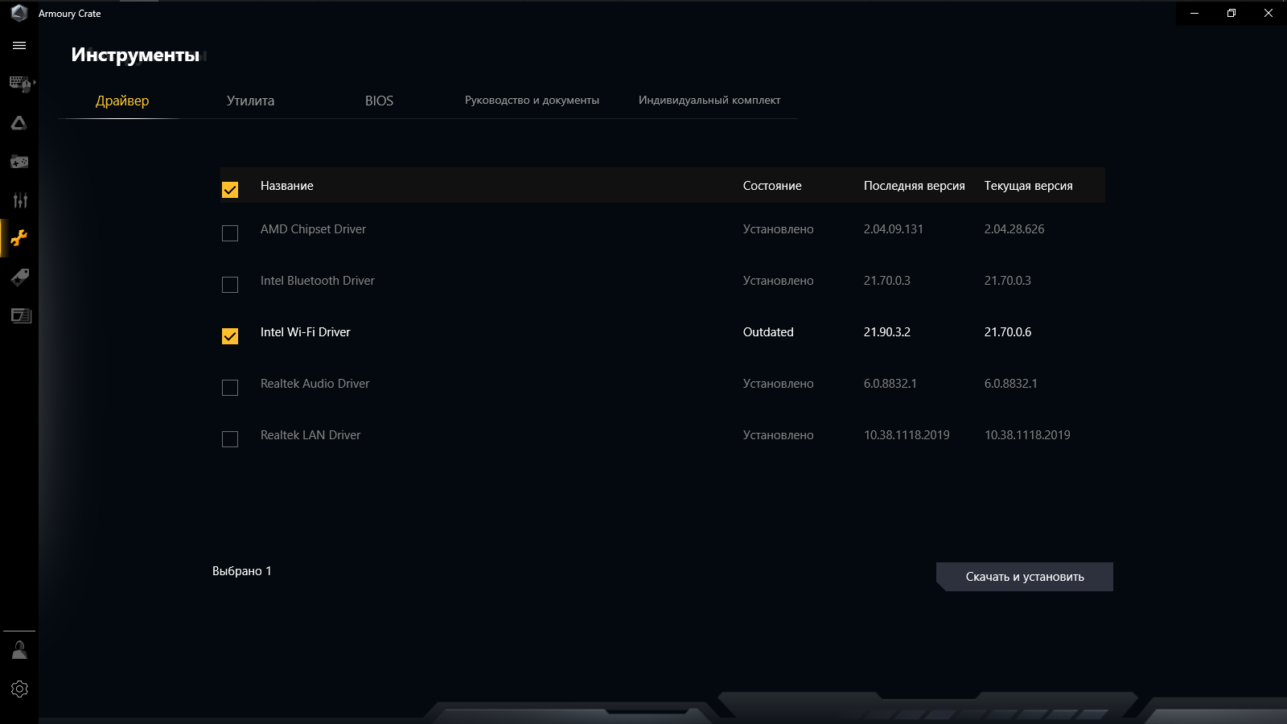Image resolution: width=1287 pixels, height=724 pixels.
Task: Click the Скачать и установить button
Action: point(1025,577)
